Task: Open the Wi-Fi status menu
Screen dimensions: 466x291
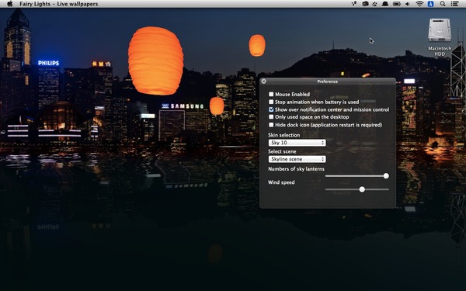Action: pyautogui.click(x=419, y=4)
